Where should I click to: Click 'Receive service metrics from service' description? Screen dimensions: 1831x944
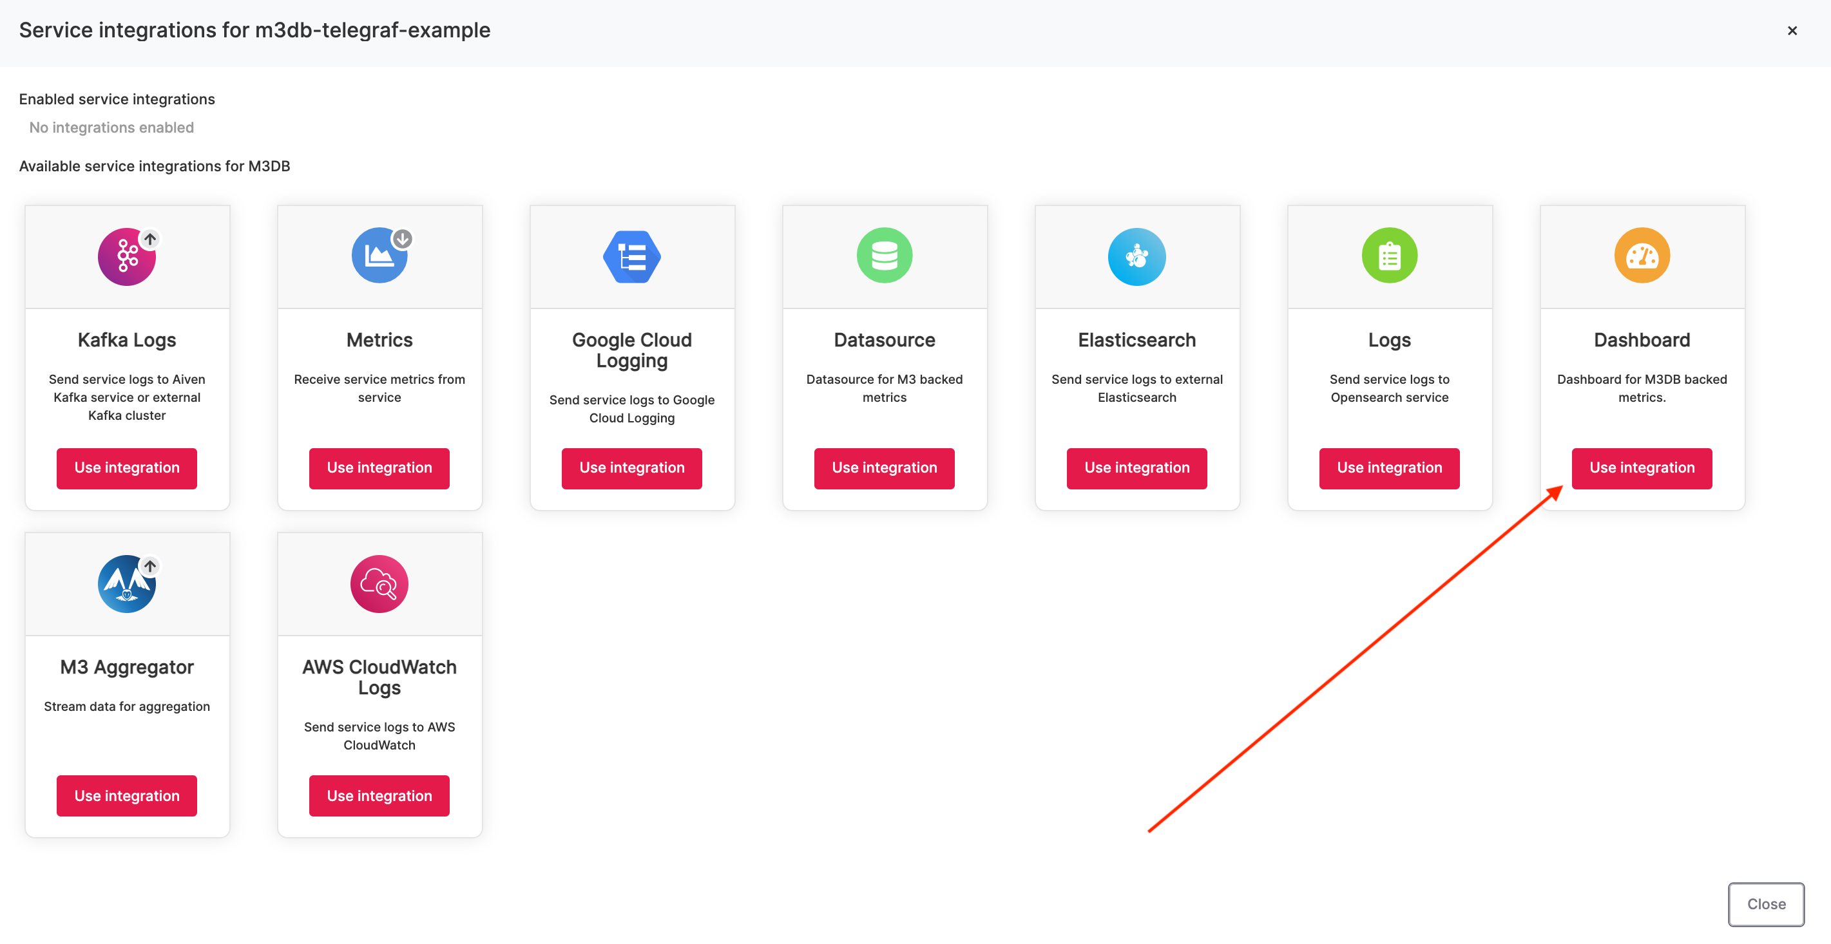click(379, 388)
